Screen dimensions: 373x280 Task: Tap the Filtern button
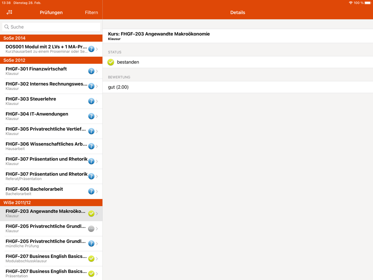point(91,12)
